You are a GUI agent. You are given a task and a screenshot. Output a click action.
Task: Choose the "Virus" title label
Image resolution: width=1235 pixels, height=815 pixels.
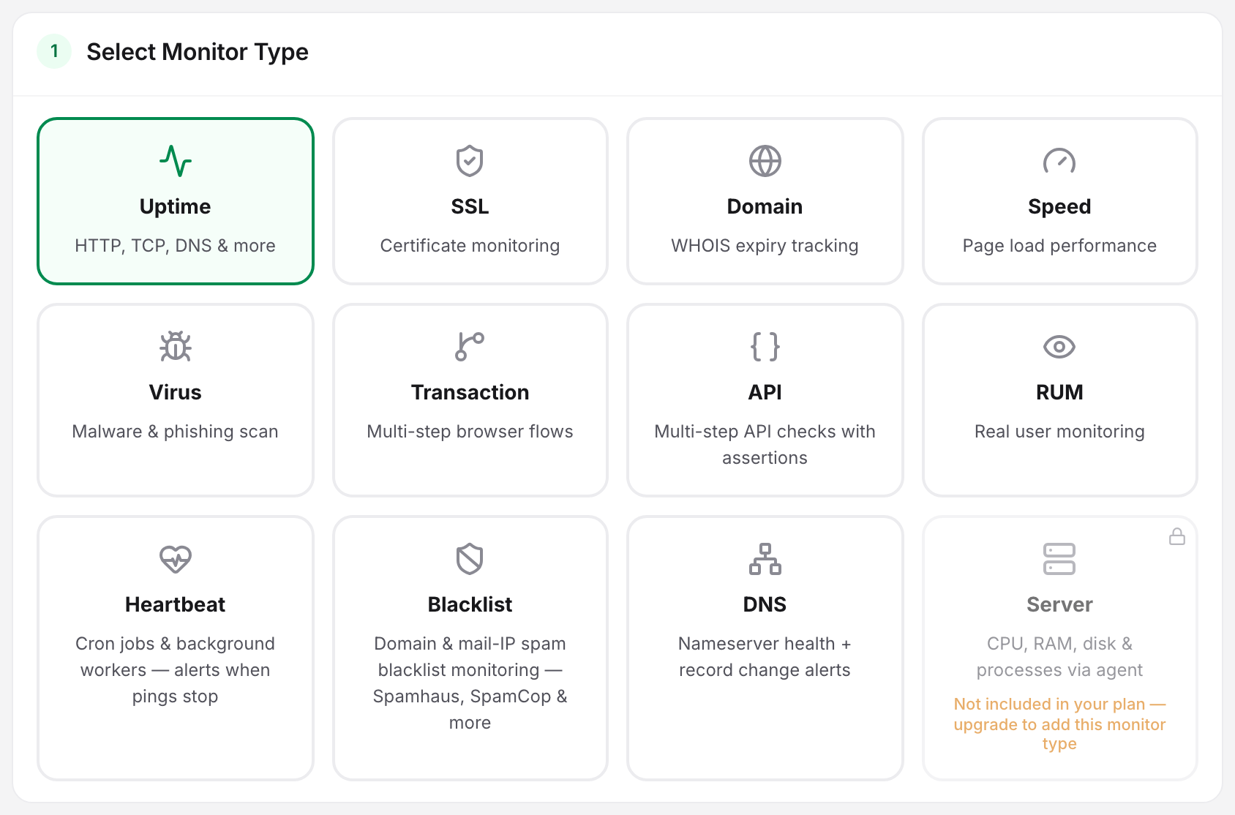coord(176,392)
